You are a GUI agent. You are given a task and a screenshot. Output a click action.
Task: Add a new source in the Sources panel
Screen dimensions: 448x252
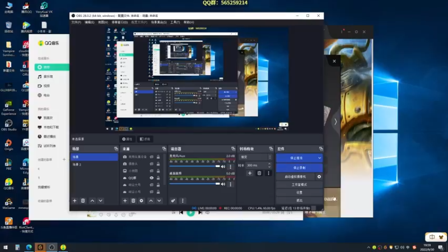(x=125, y=200)
